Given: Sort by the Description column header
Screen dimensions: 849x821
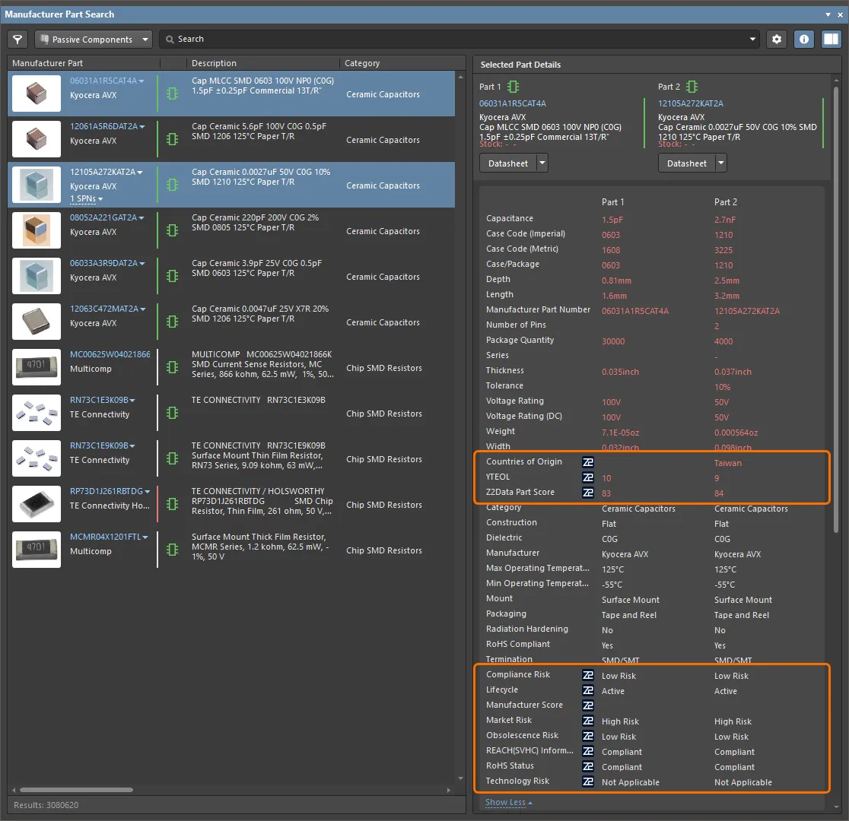Looking at the screenshot, I should pyautogui.click(x=214, y=63).
